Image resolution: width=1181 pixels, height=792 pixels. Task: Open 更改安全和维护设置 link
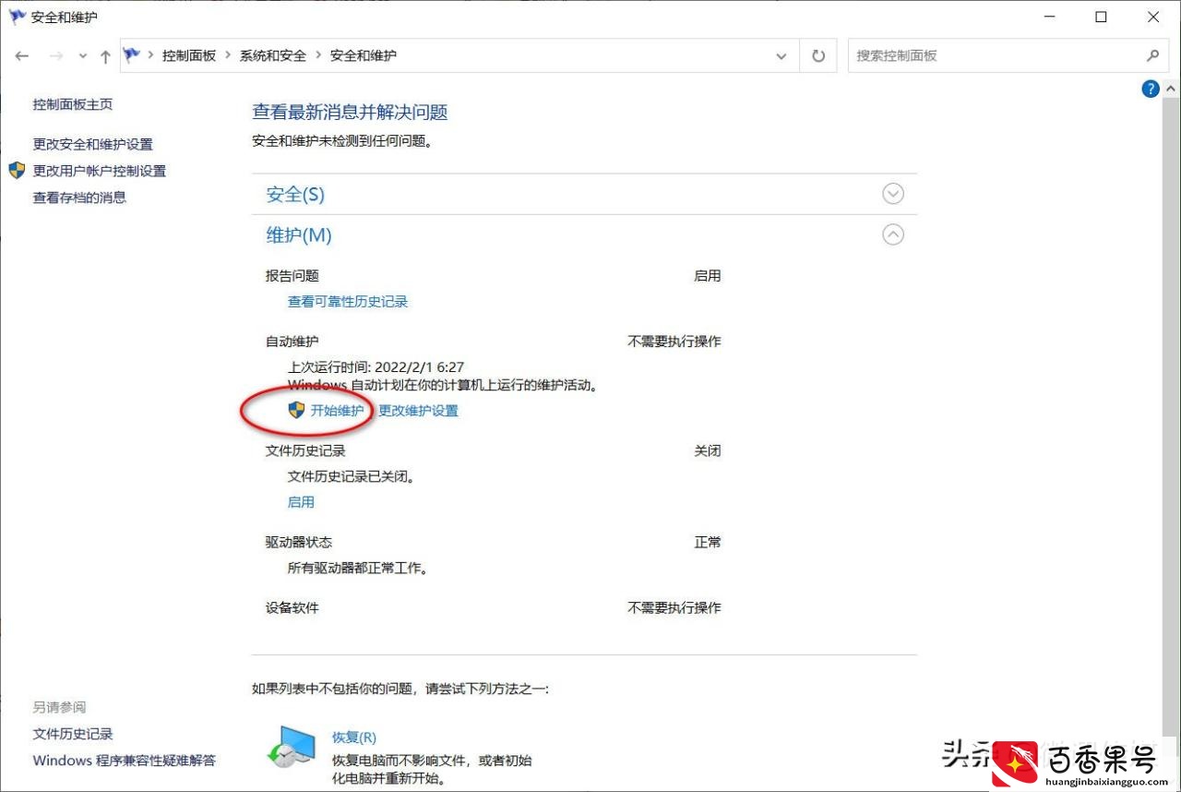point(93,144)
